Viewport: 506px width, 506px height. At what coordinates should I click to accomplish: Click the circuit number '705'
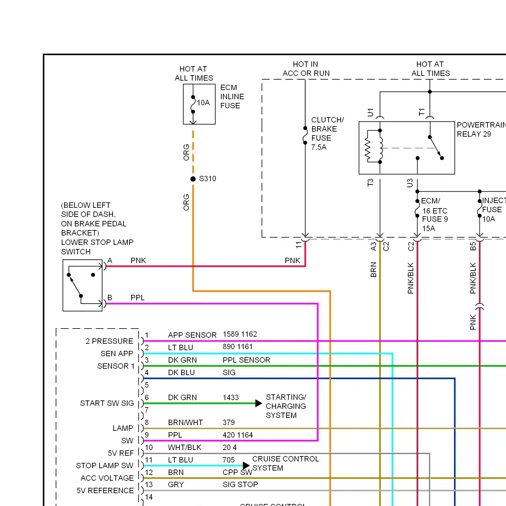click(x=229, y=460)
